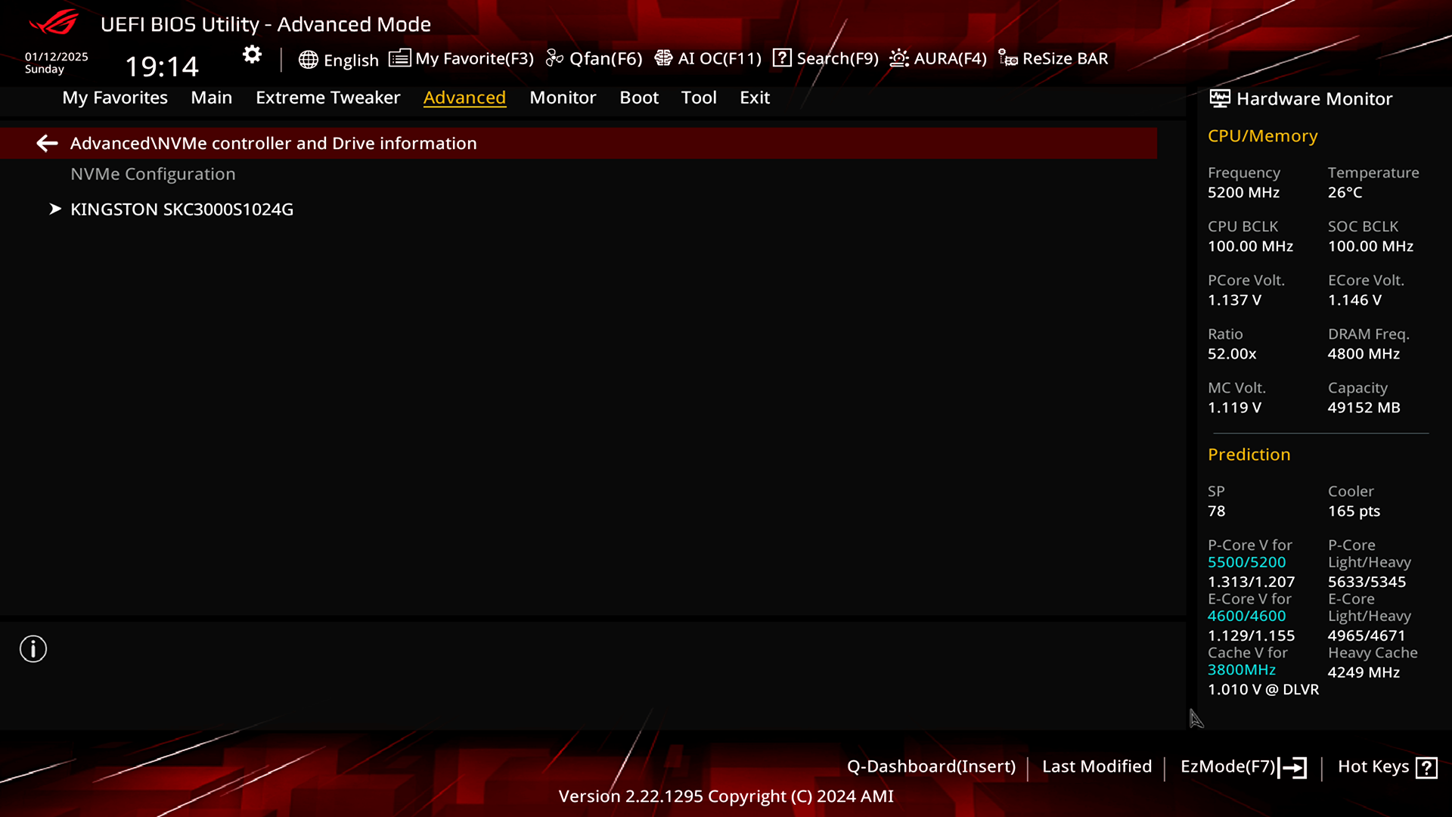Launch AI OC overclocking tool
Viewport: 1452px width, 817px height.
708,57
